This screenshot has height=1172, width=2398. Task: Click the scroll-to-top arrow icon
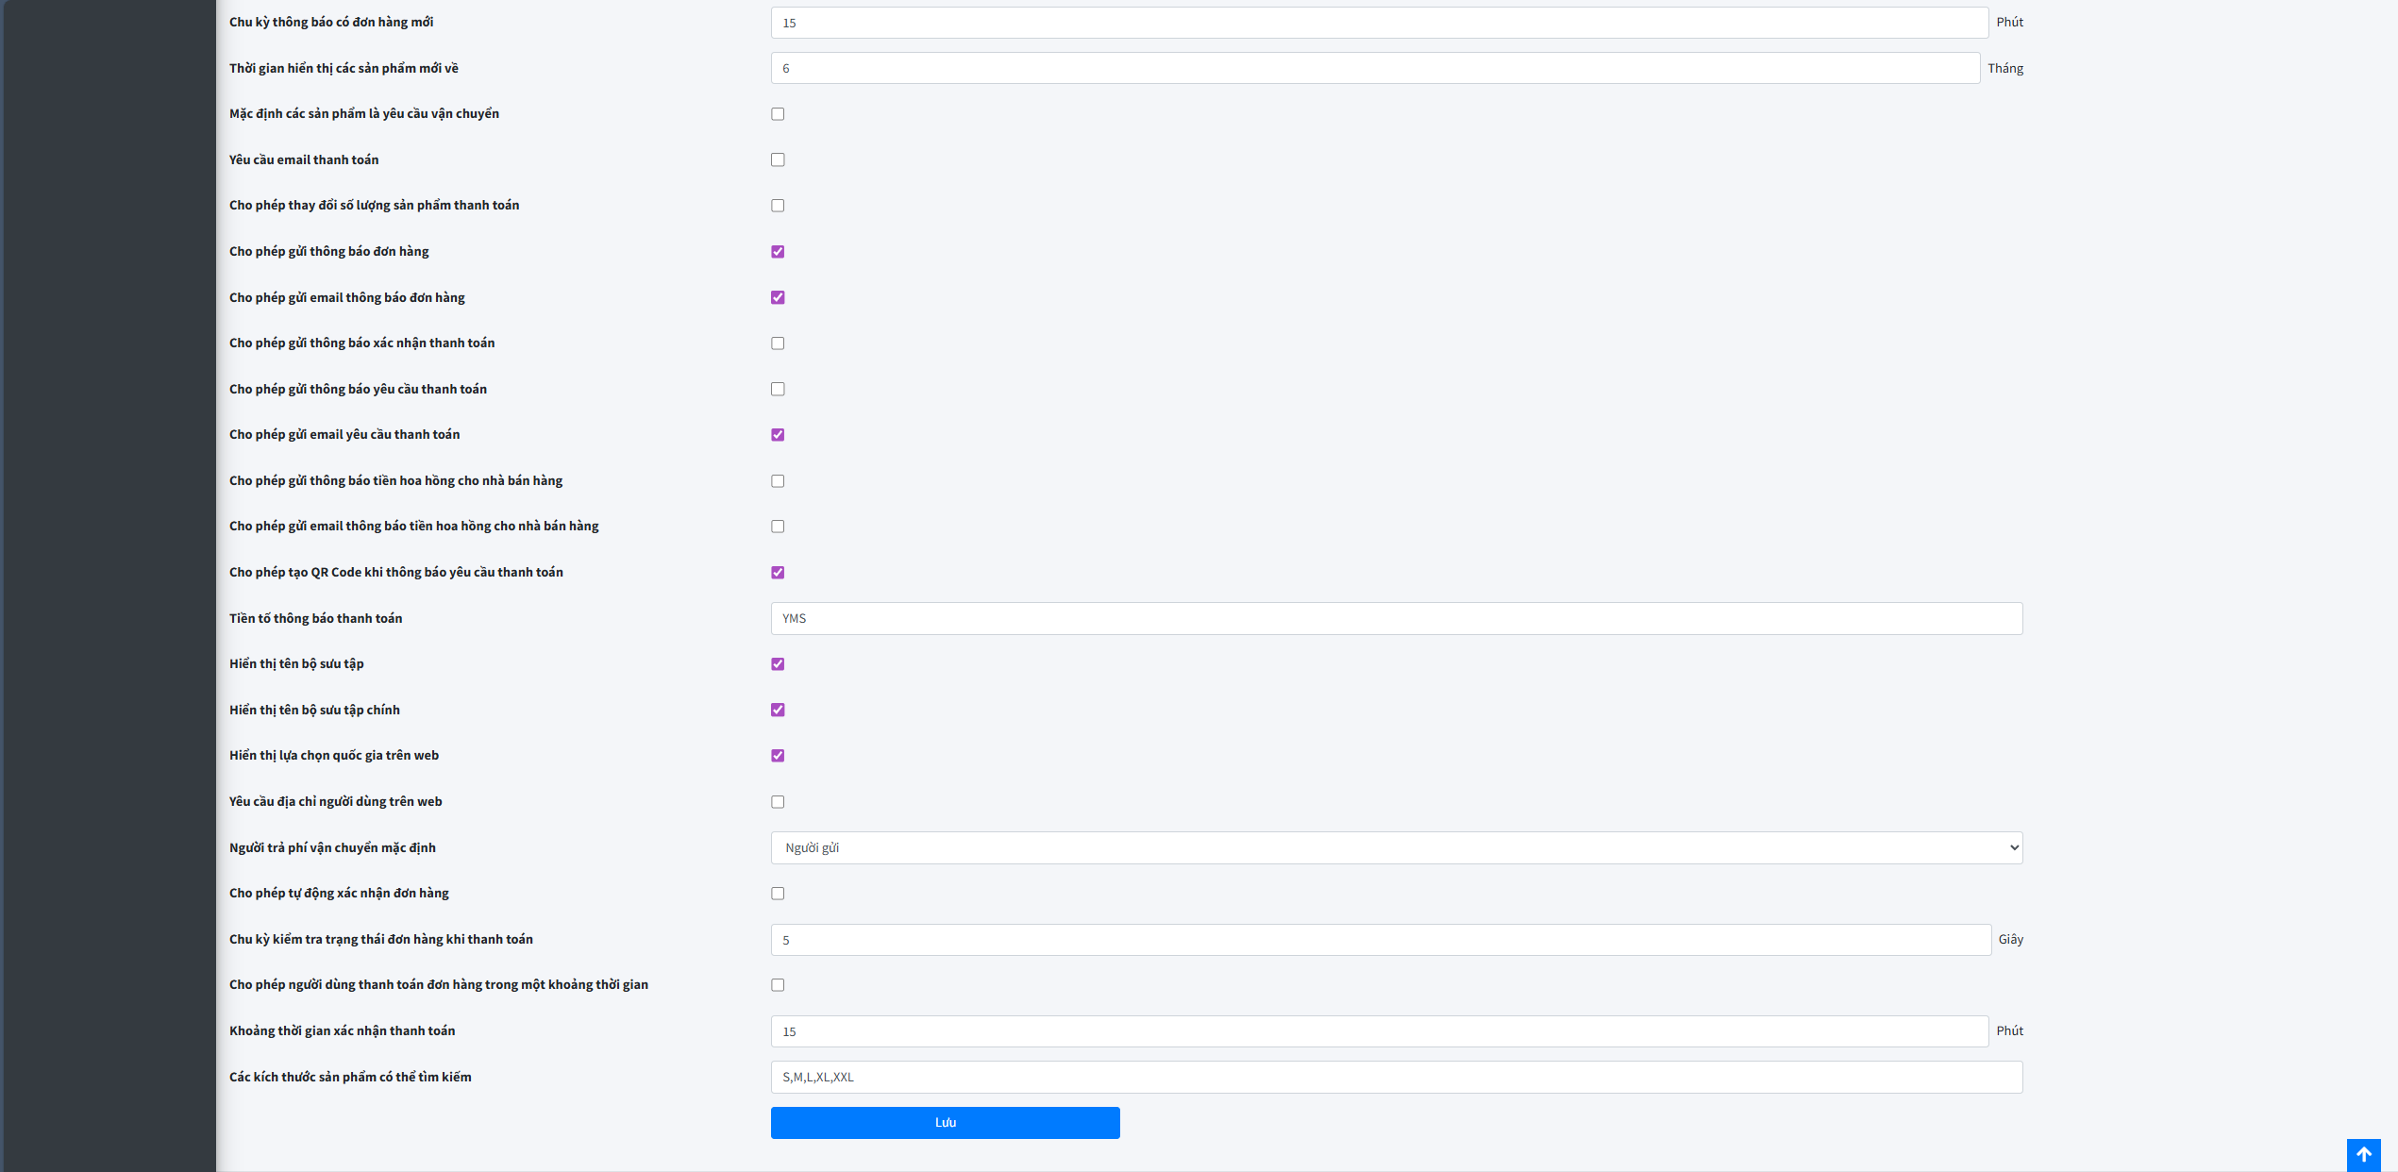[x=2363, y=1154]
